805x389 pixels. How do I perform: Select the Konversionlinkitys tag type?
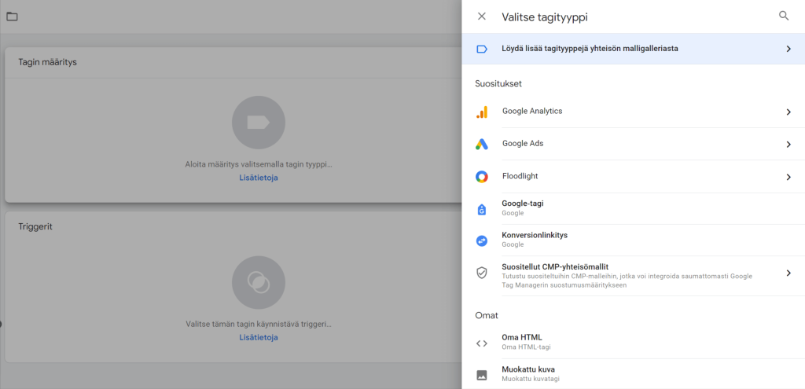pos(535,236)
